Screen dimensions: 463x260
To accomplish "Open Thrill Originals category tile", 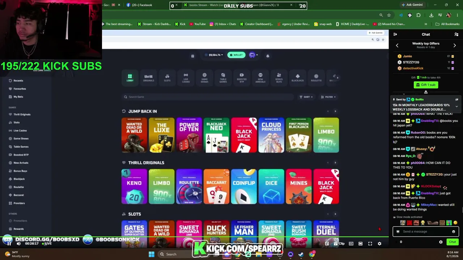I will 148,78.
